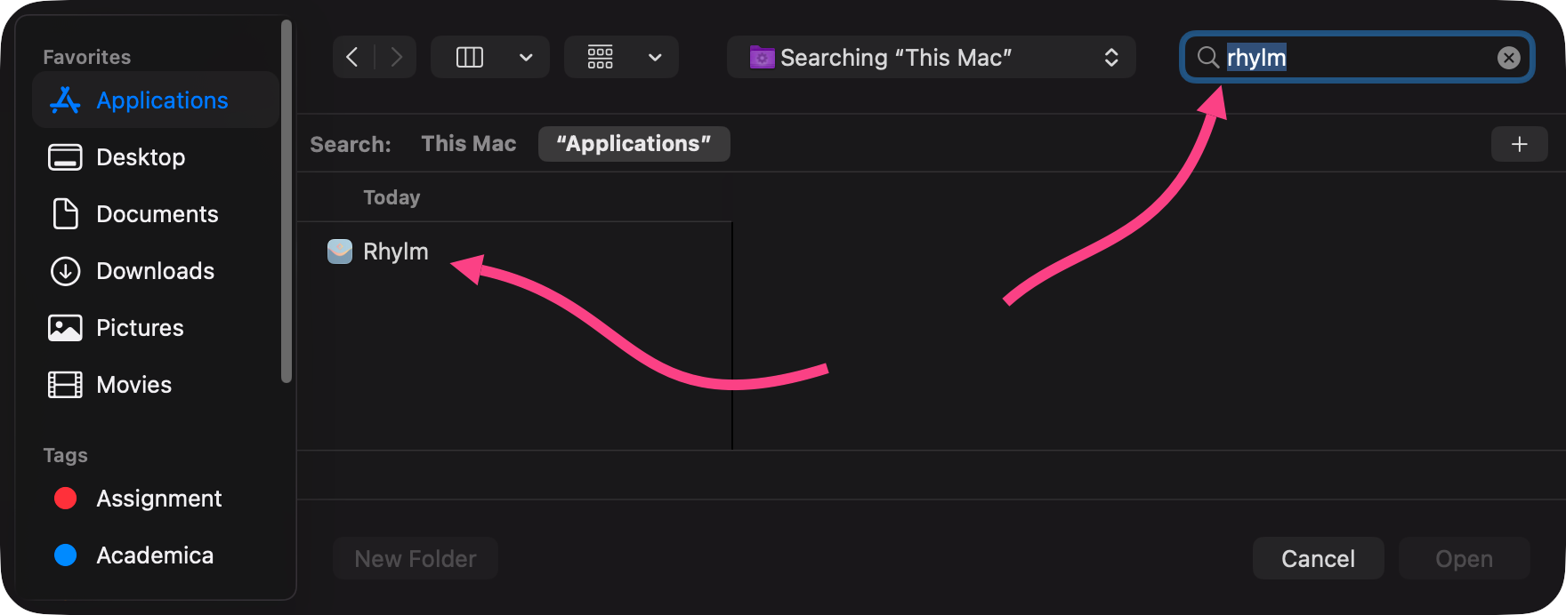Image resolution: width=1566 pixels, height=615 pixels.
Task: Go to Downloads folder in sidebar
Action: 155,271
